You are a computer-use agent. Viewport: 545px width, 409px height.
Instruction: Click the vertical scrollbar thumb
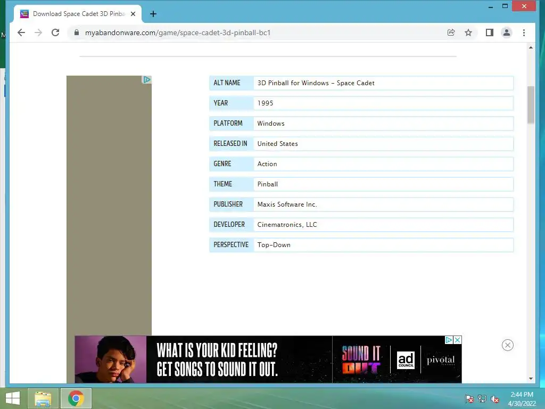pos(531,104)
